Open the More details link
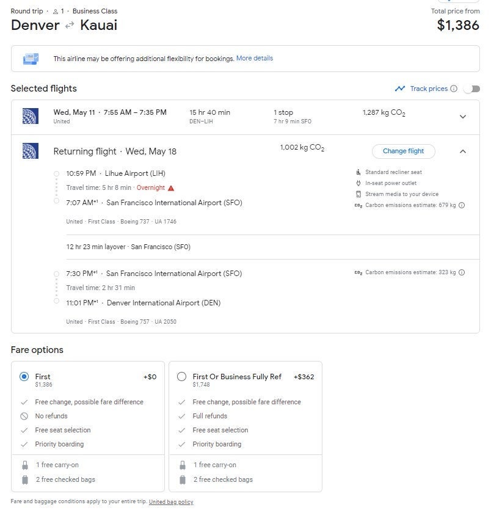Screen dimensions: 491x513 pyautogui.click(x=255, y=59)
